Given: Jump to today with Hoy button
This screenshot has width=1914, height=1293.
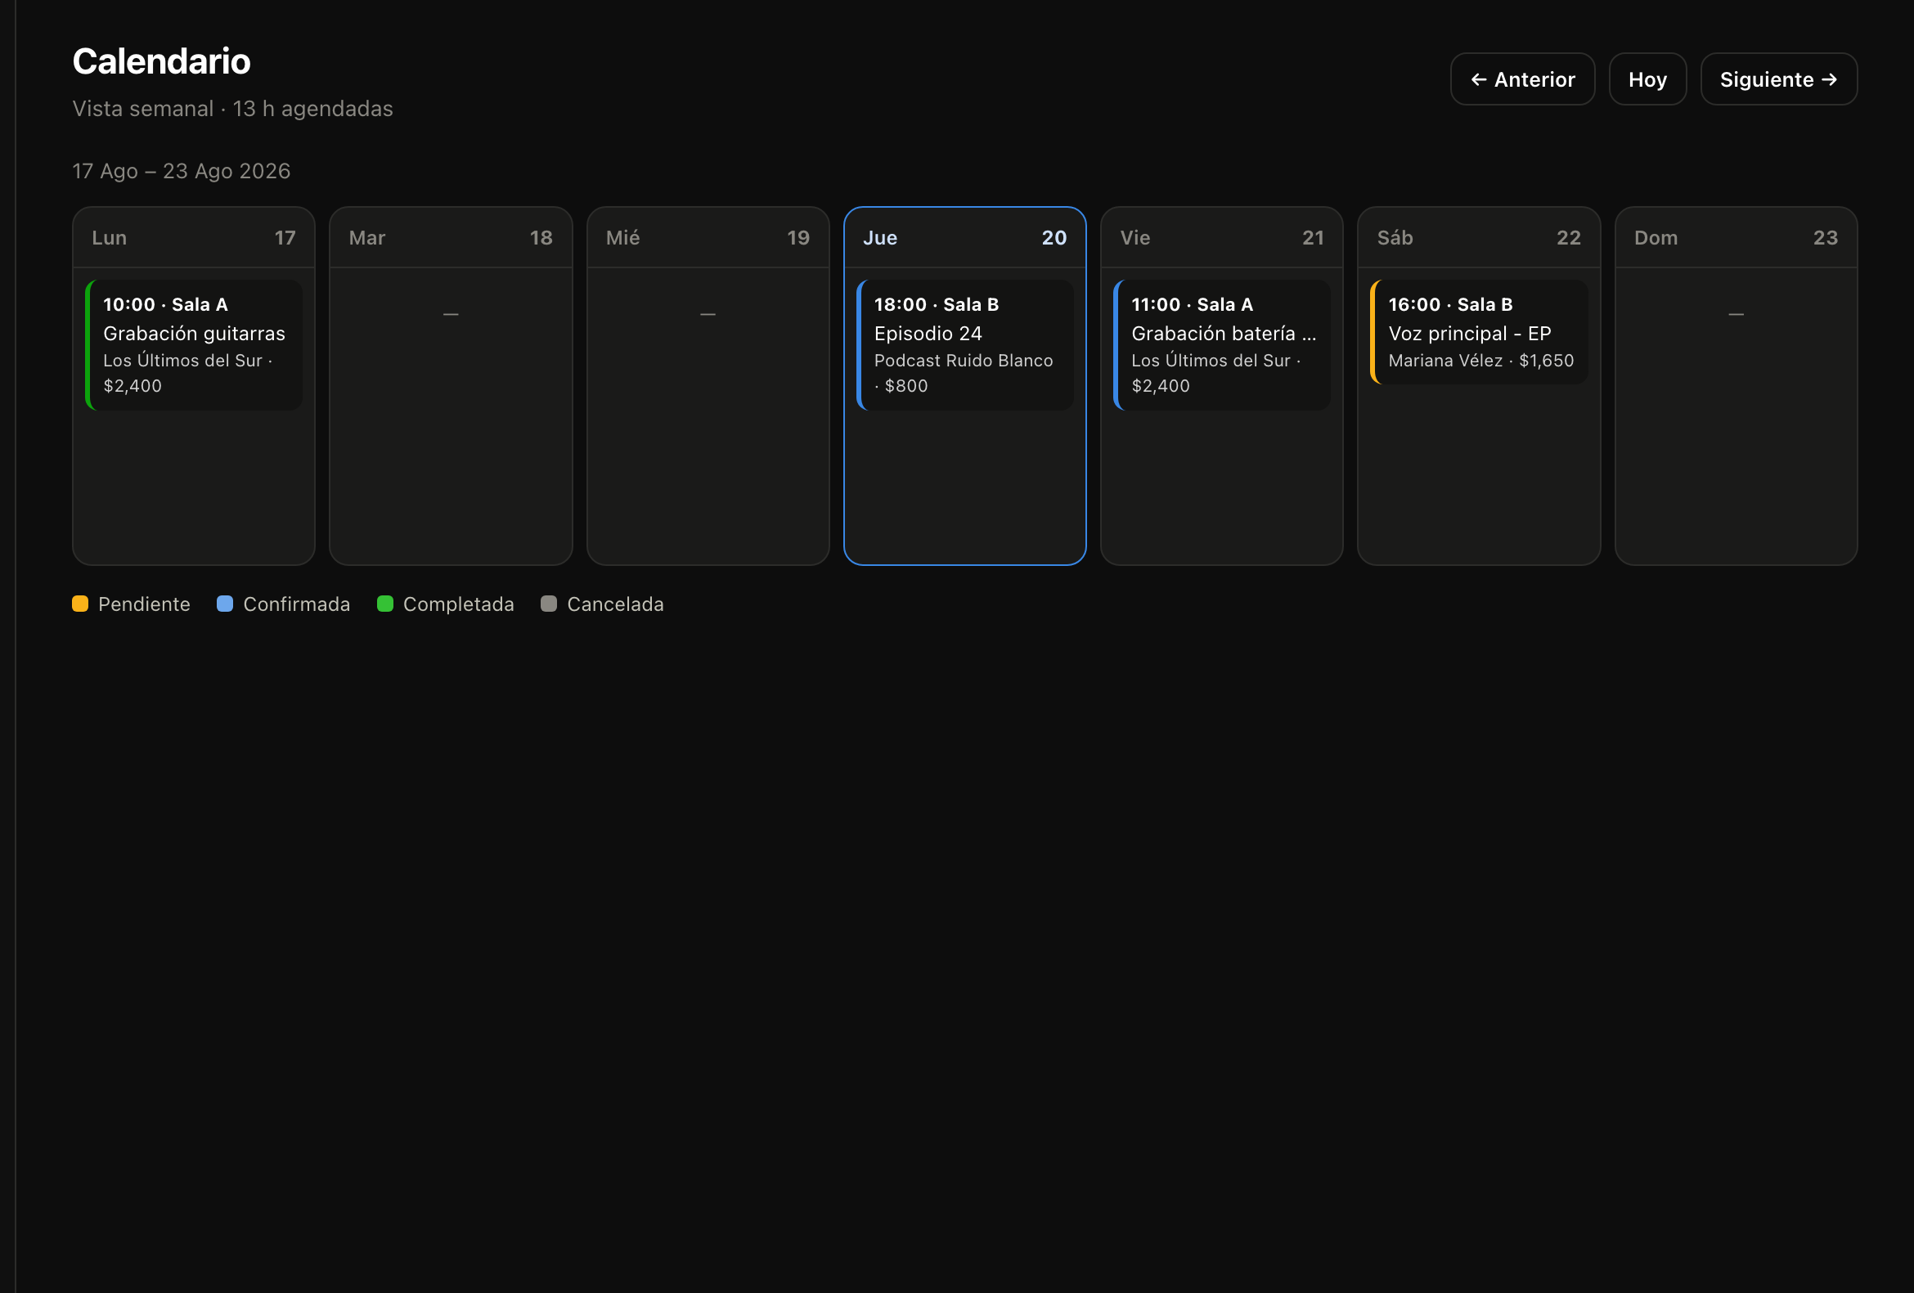Looking at the screenshot, I should pyautogui.click(x=1647, y=79).
